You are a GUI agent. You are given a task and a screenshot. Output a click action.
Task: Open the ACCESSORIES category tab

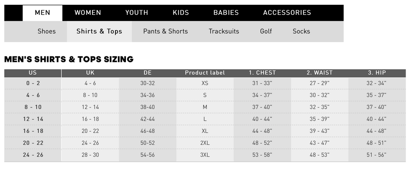[287, 13]
